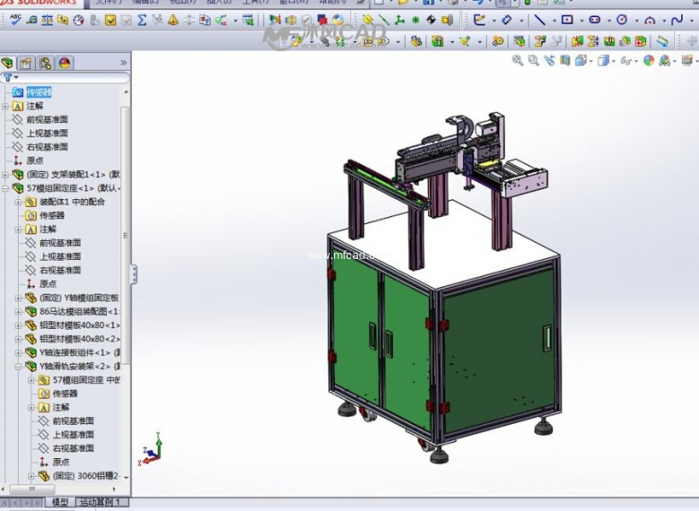Select the 原点 origin item
This screenshot has height=511, width=699.
(x=35, y=160)
